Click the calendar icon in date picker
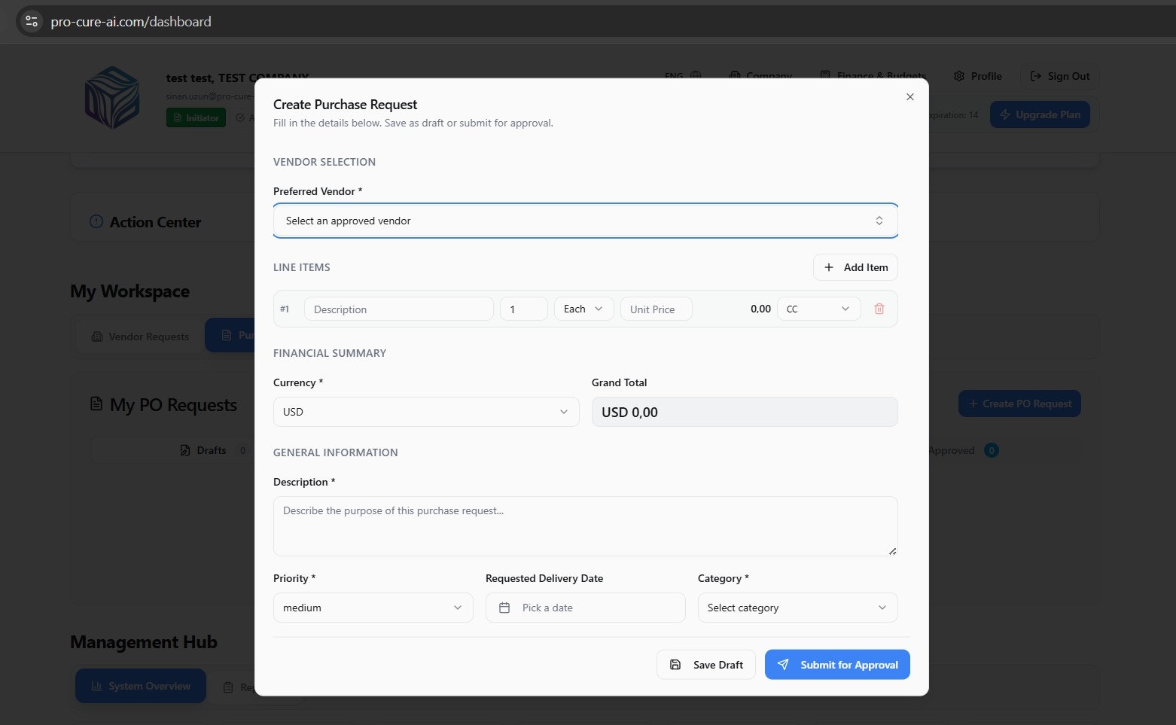 [504, 608]
